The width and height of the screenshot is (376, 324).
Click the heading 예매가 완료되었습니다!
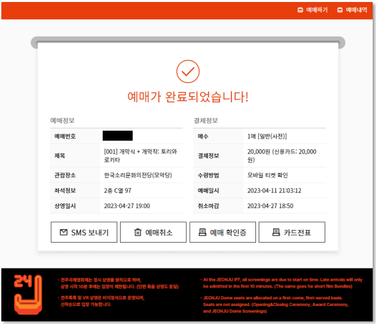pos(188,97)
